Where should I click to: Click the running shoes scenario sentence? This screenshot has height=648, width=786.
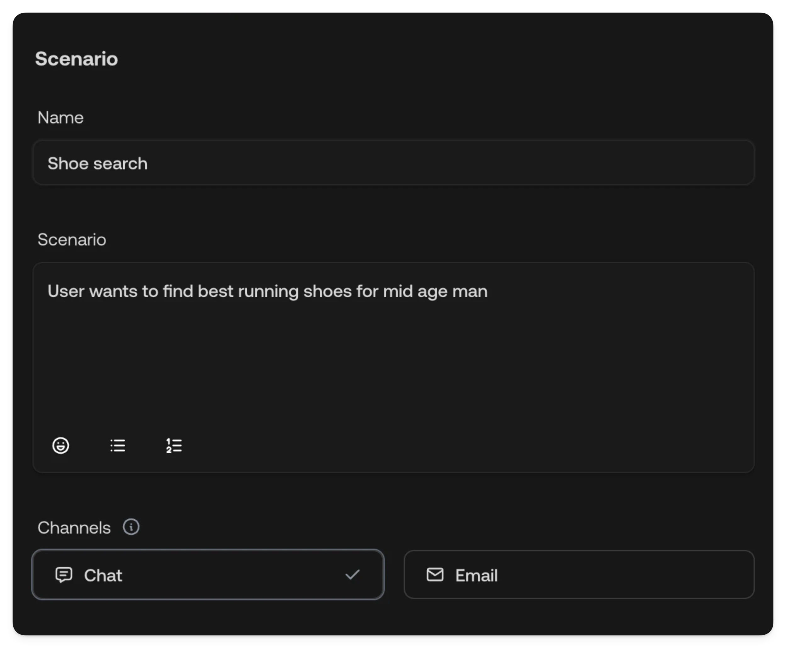267,291
